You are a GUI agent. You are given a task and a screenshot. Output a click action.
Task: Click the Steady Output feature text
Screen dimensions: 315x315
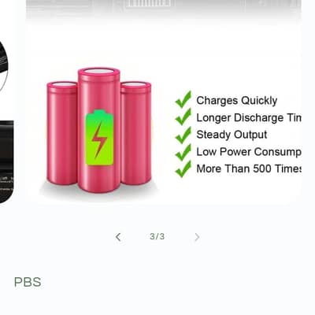pos(232,135)
